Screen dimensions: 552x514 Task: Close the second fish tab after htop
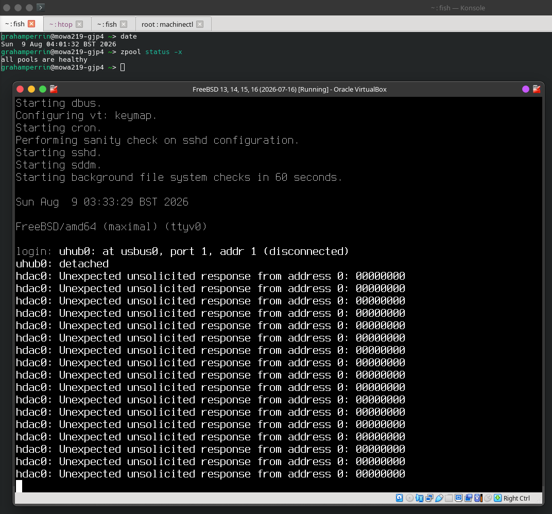point(124,24)
